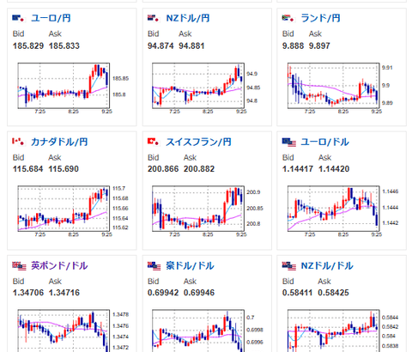Click the Australian Dollar/Dollar flag icon

tap(154, 266)
